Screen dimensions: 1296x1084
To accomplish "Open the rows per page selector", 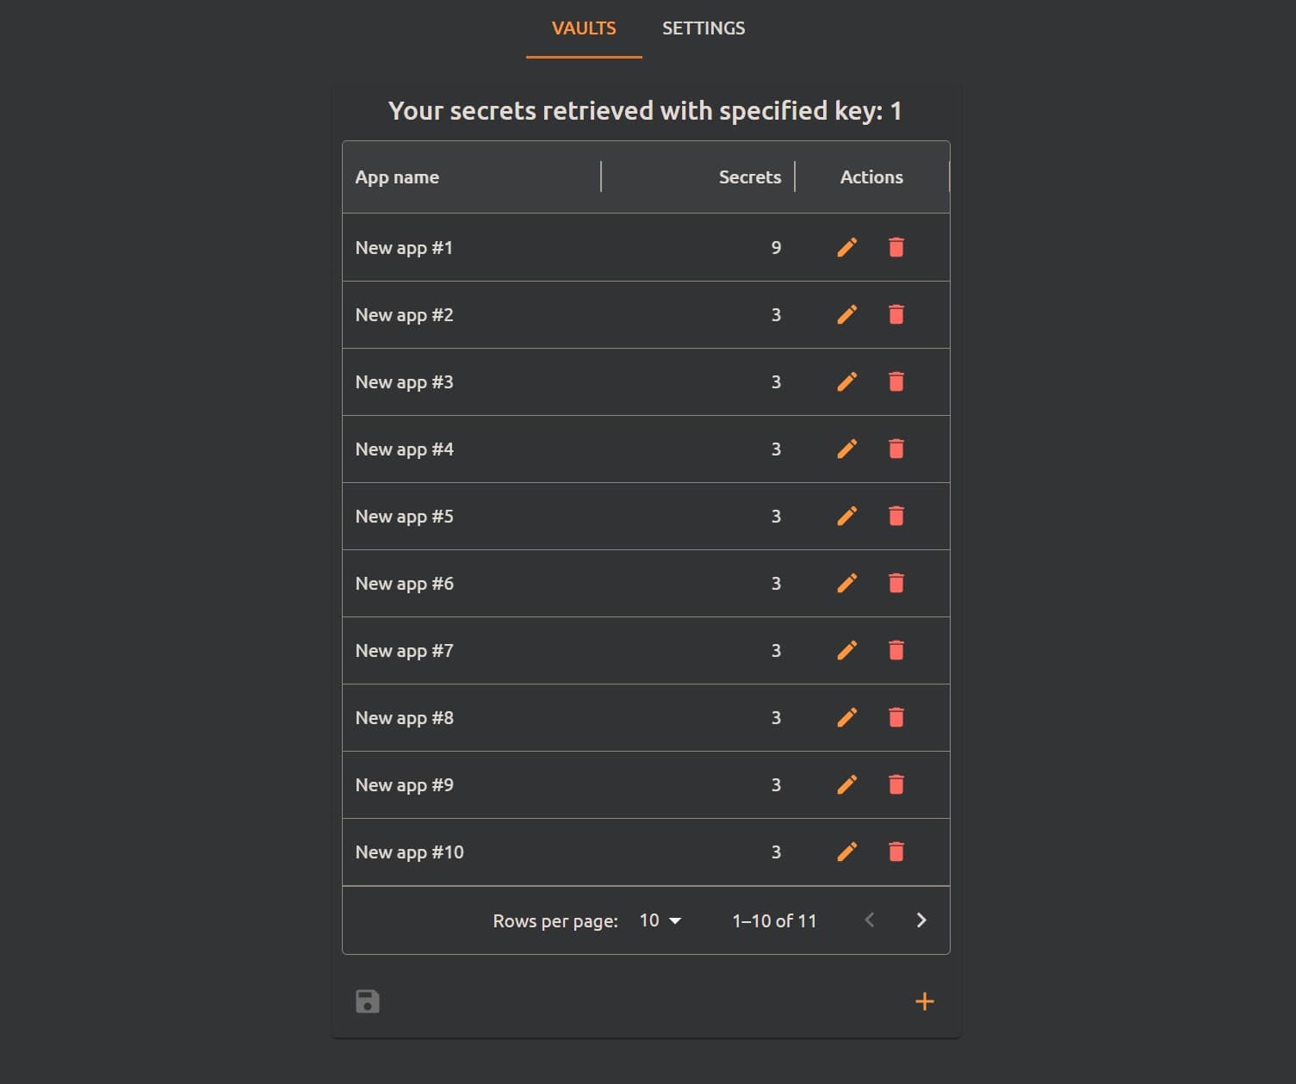I will click(x=660, y=920).
